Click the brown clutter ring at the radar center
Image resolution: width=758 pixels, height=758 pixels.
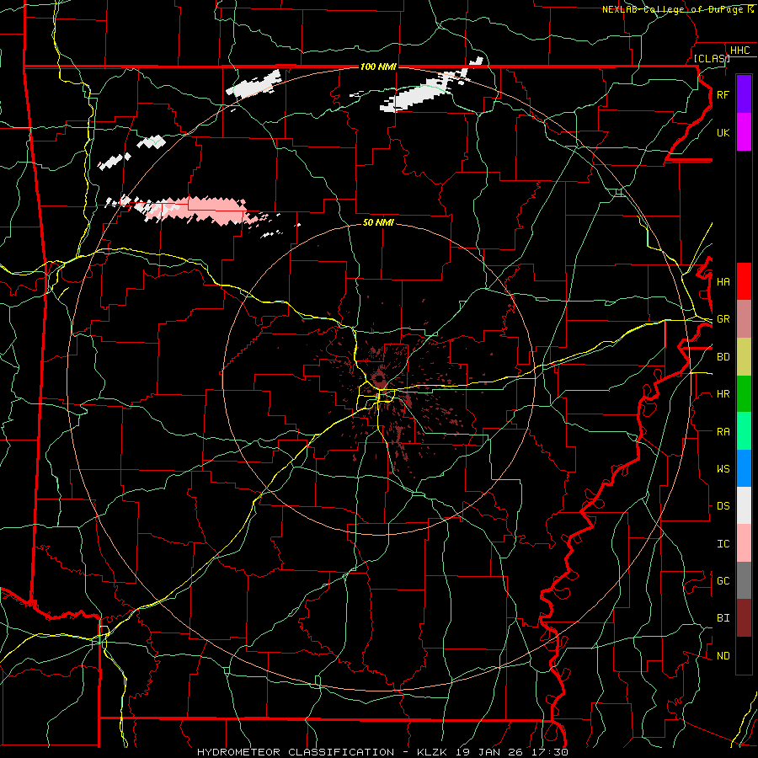point(380,378)
